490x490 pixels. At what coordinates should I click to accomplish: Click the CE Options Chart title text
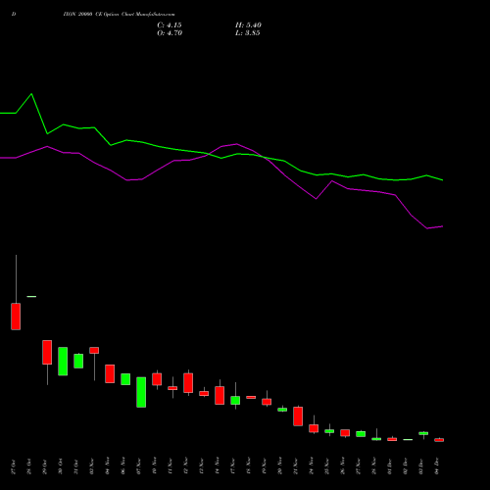coord(119,15)
